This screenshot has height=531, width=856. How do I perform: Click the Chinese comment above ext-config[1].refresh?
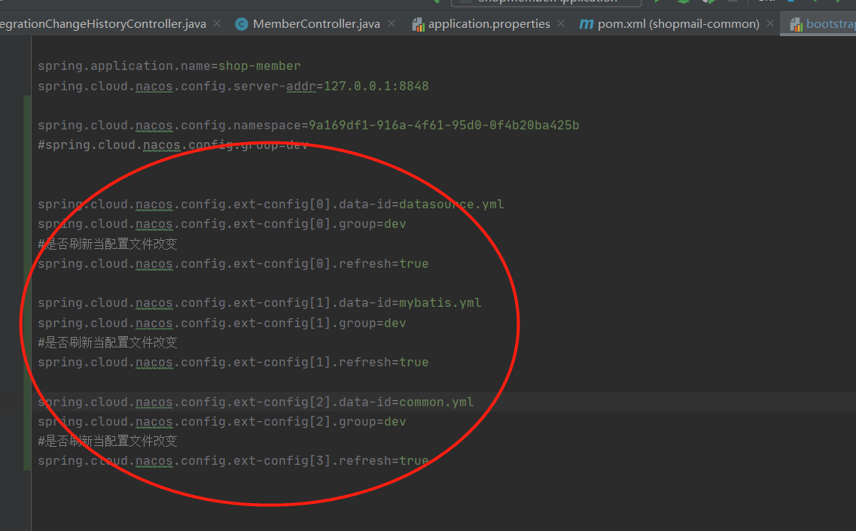pyautogui.click(x=108, y=342)
